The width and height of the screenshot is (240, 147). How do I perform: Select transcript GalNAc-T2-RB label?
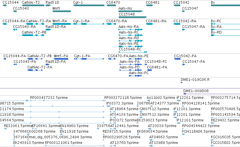(34, 32)
